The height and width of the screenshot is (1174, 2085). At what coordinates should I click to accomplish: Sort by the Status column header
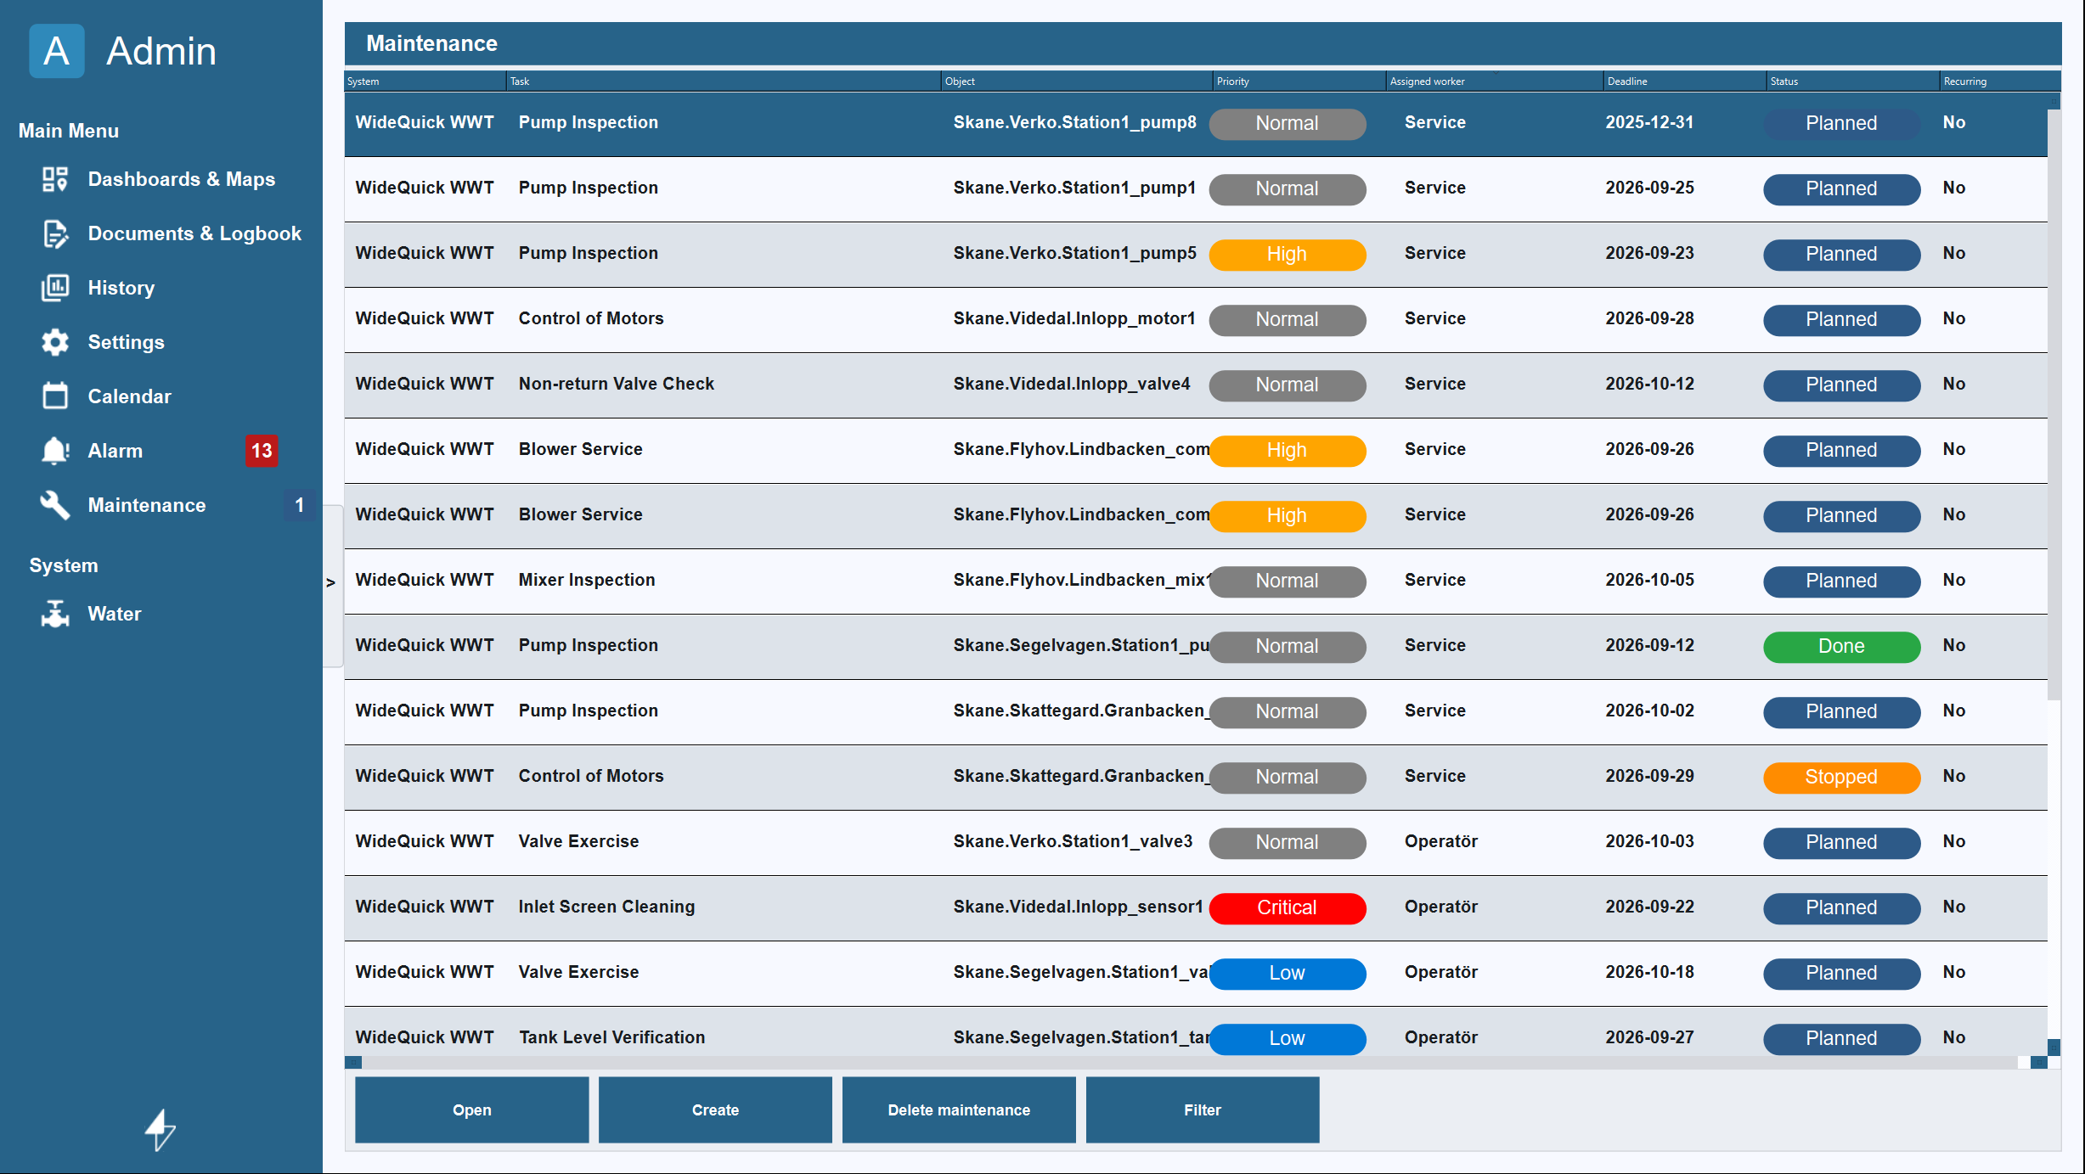point(1853,81)
